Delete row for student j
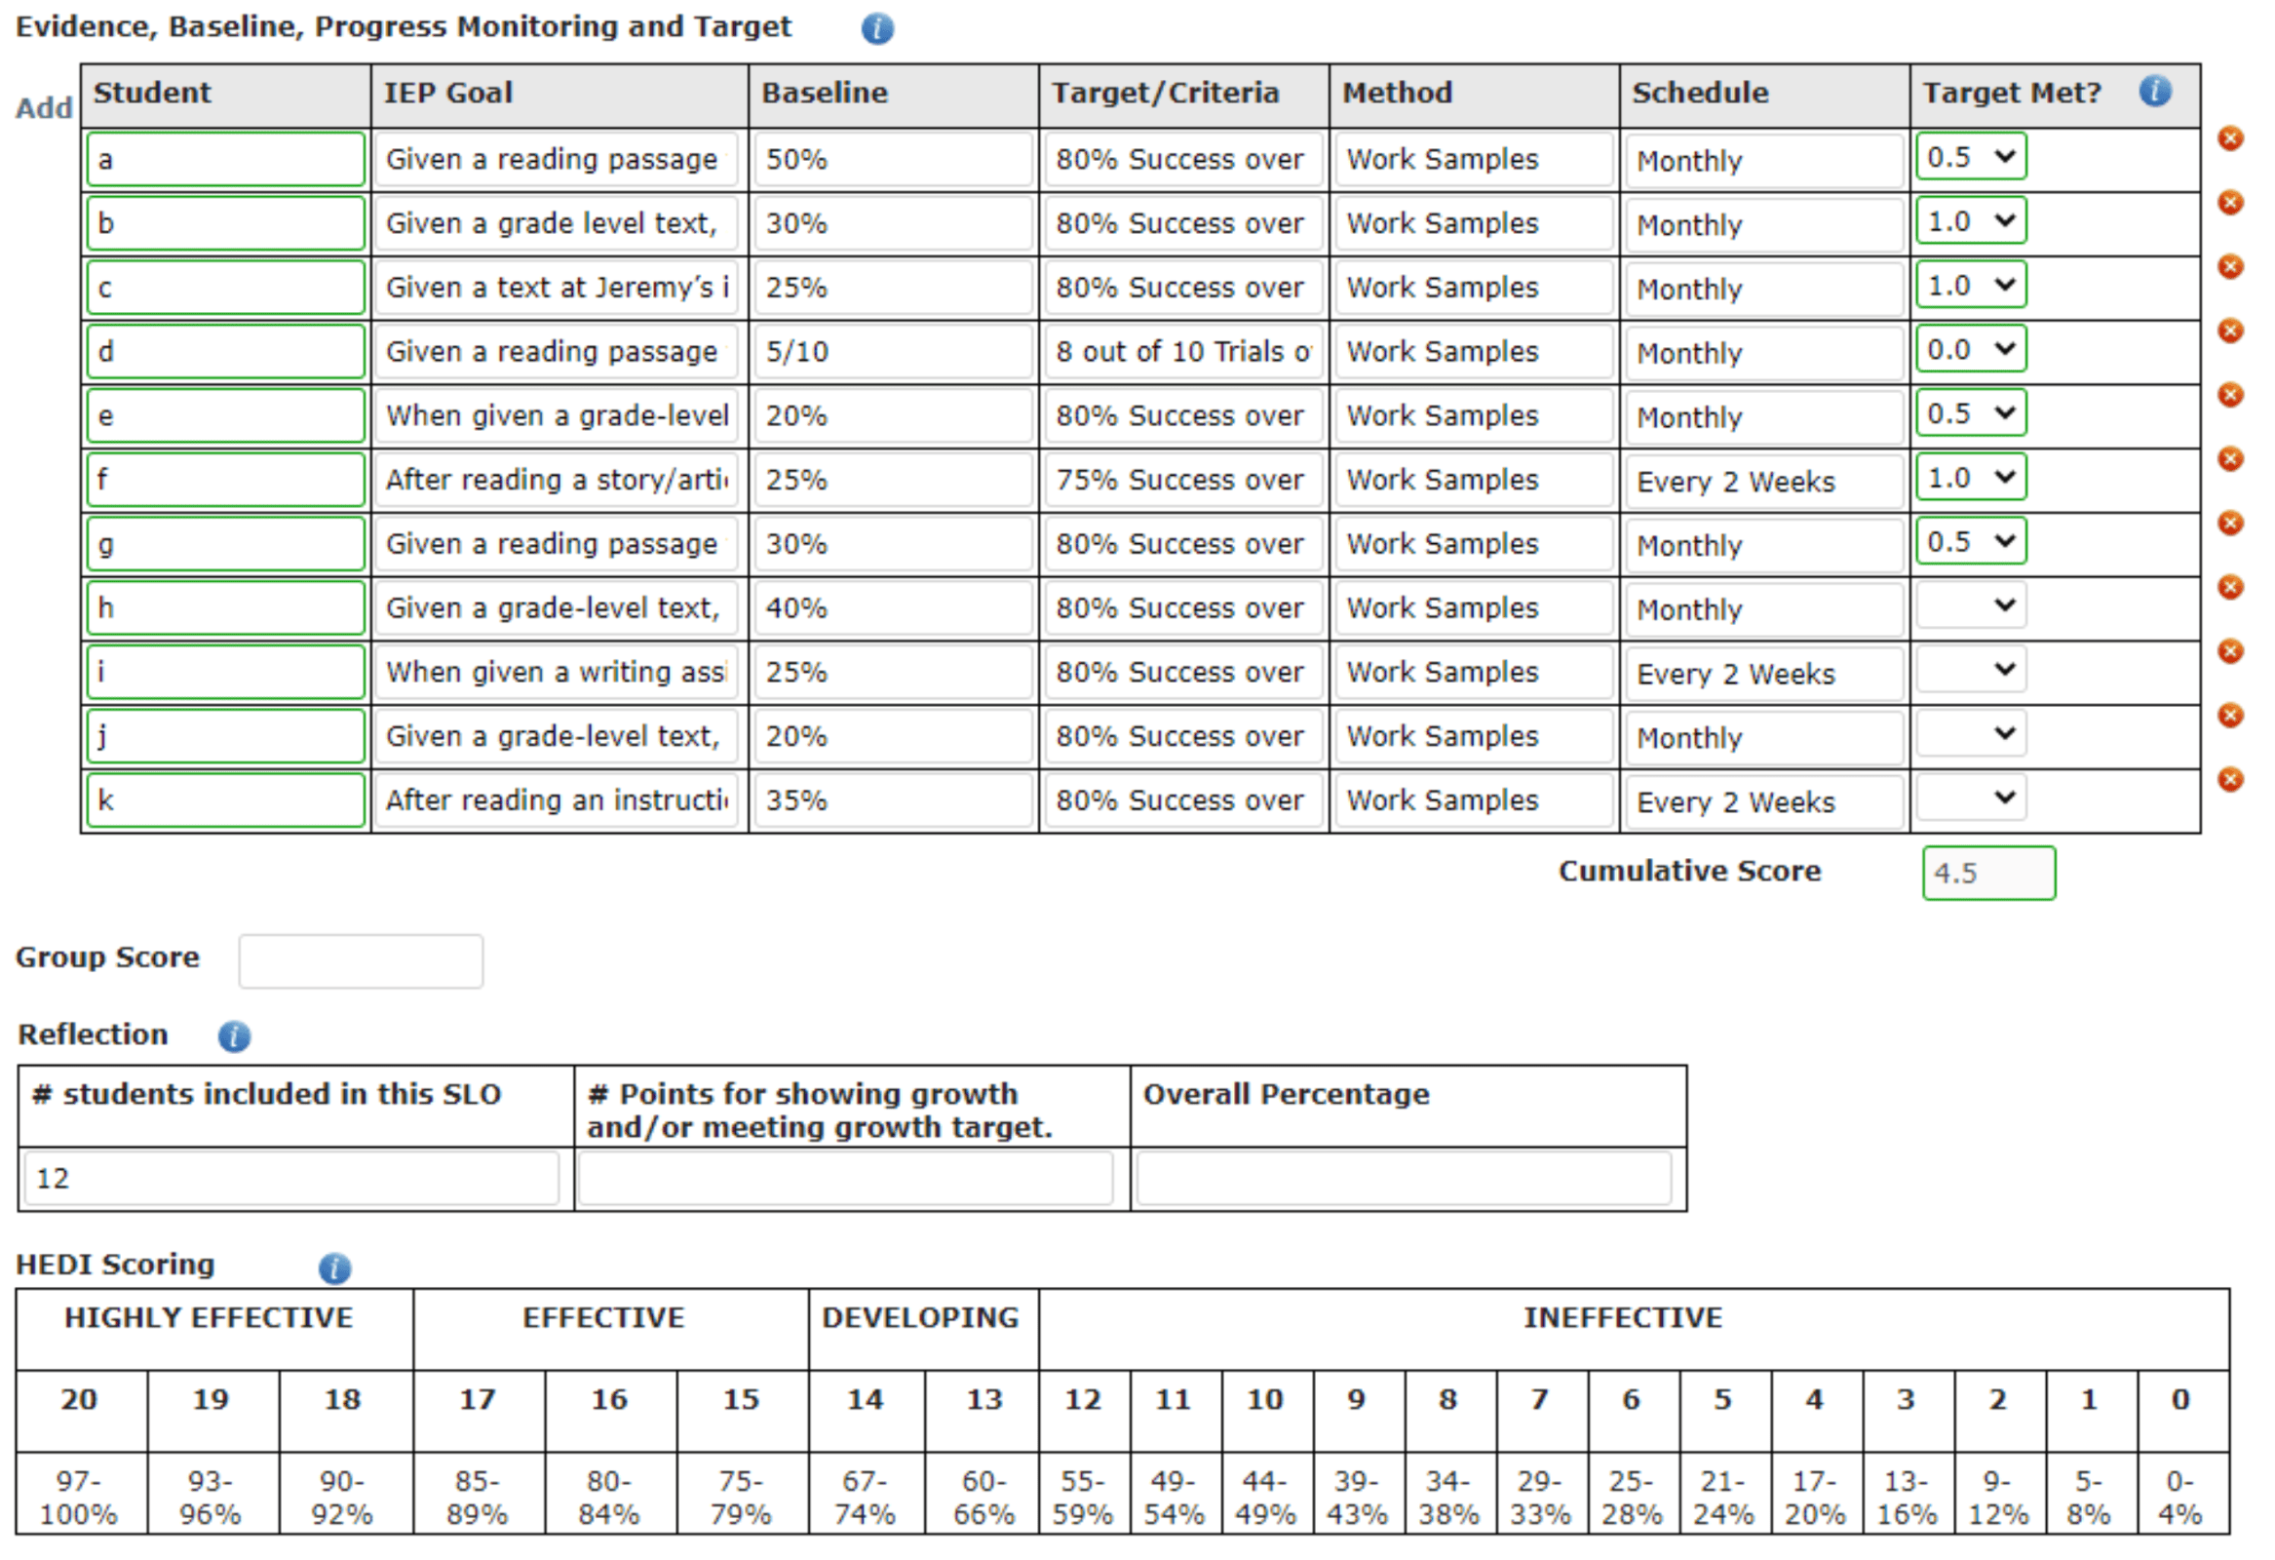 click(x=2230, y=715)
